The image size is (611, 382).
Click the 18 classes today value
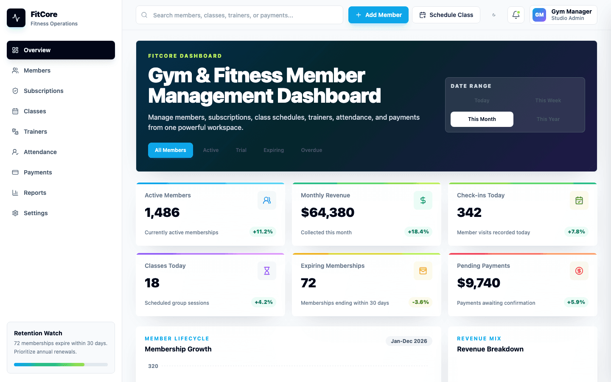[152, 283]
